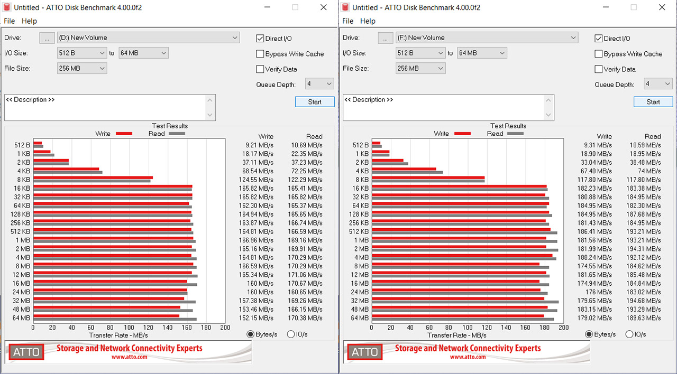Click the 162.30 MB/s write value in left window
677x374 pixels.
point(256,206)
